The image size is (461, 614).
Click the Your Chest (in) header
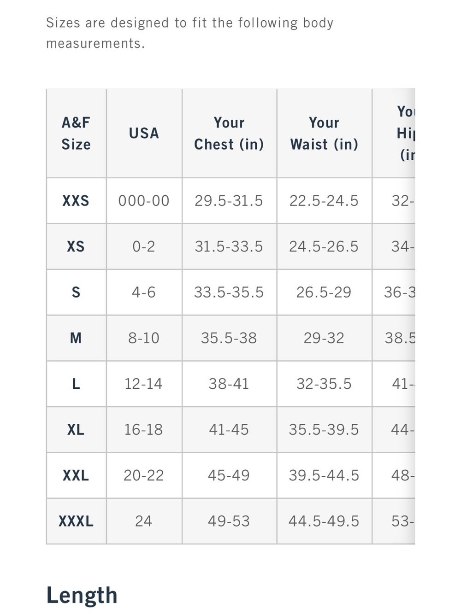coord(229,134)
